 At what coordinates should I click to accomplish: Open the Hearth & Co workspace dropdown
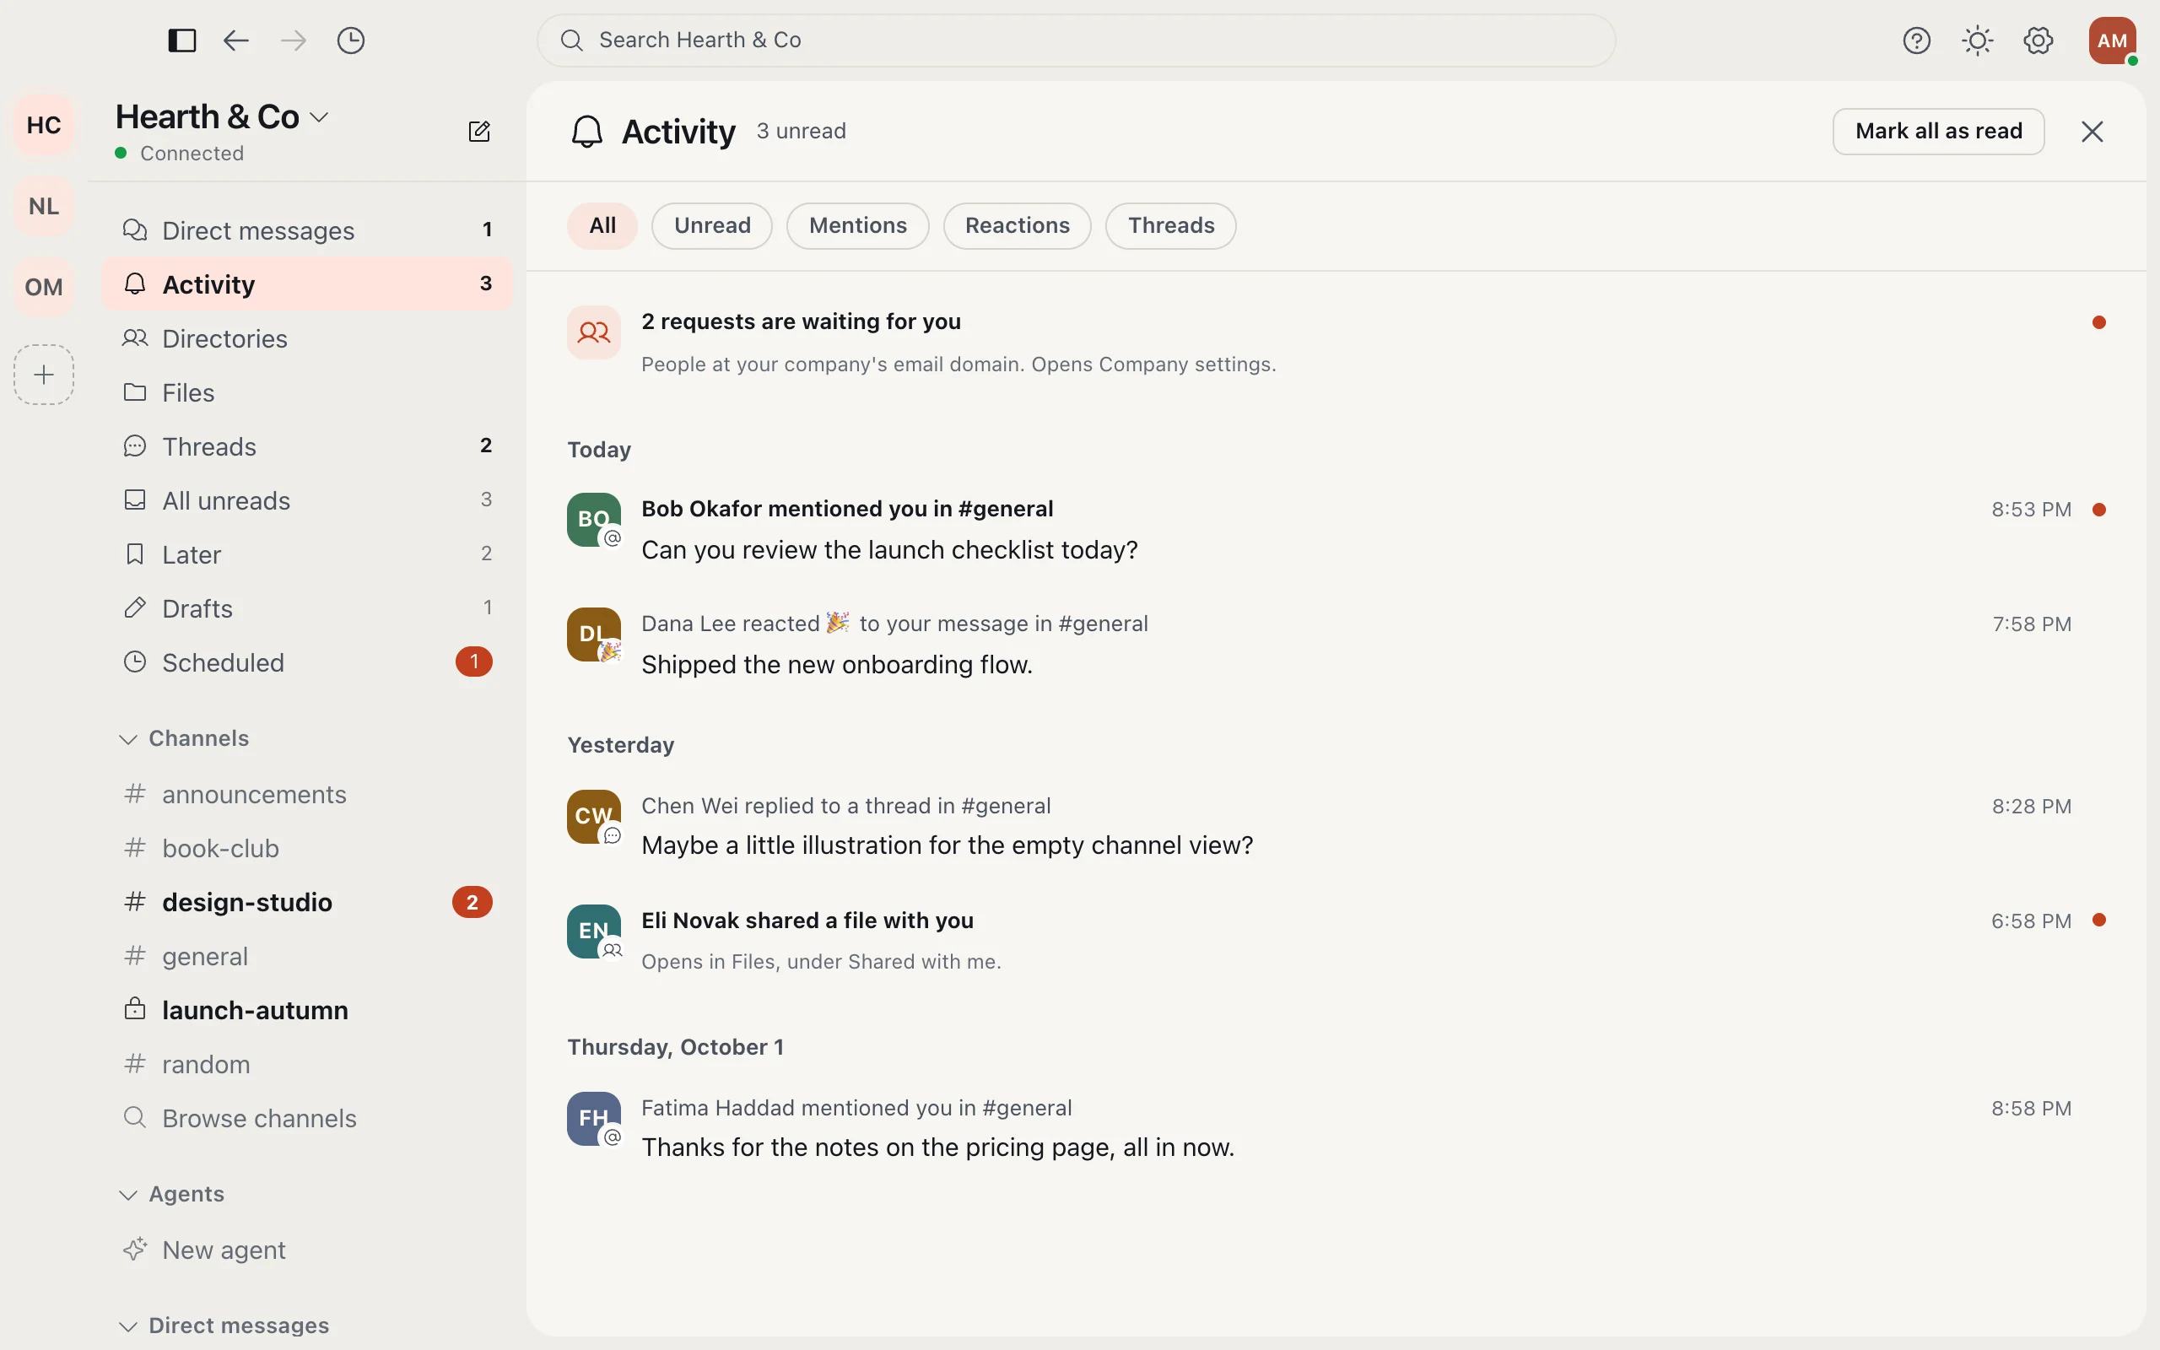(222, 117)
